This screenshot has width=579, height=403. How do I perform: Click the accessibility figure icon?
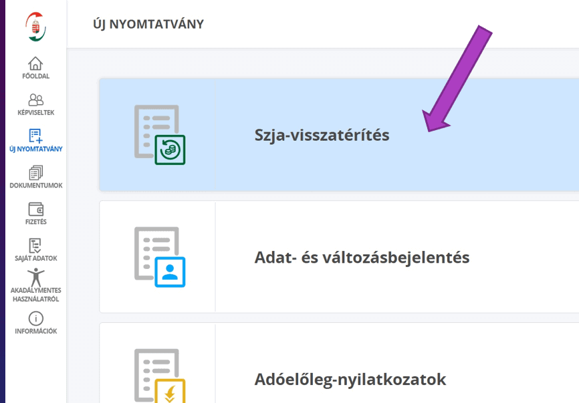tap(36, 277)
